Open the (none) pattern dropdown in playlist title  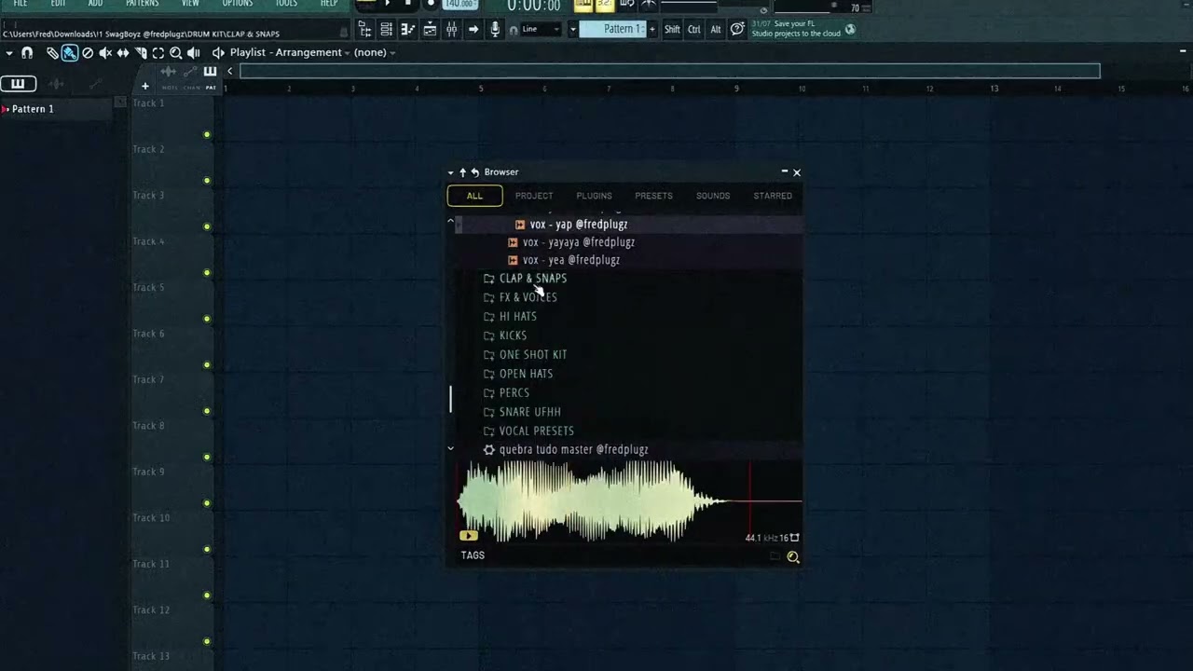375,53
